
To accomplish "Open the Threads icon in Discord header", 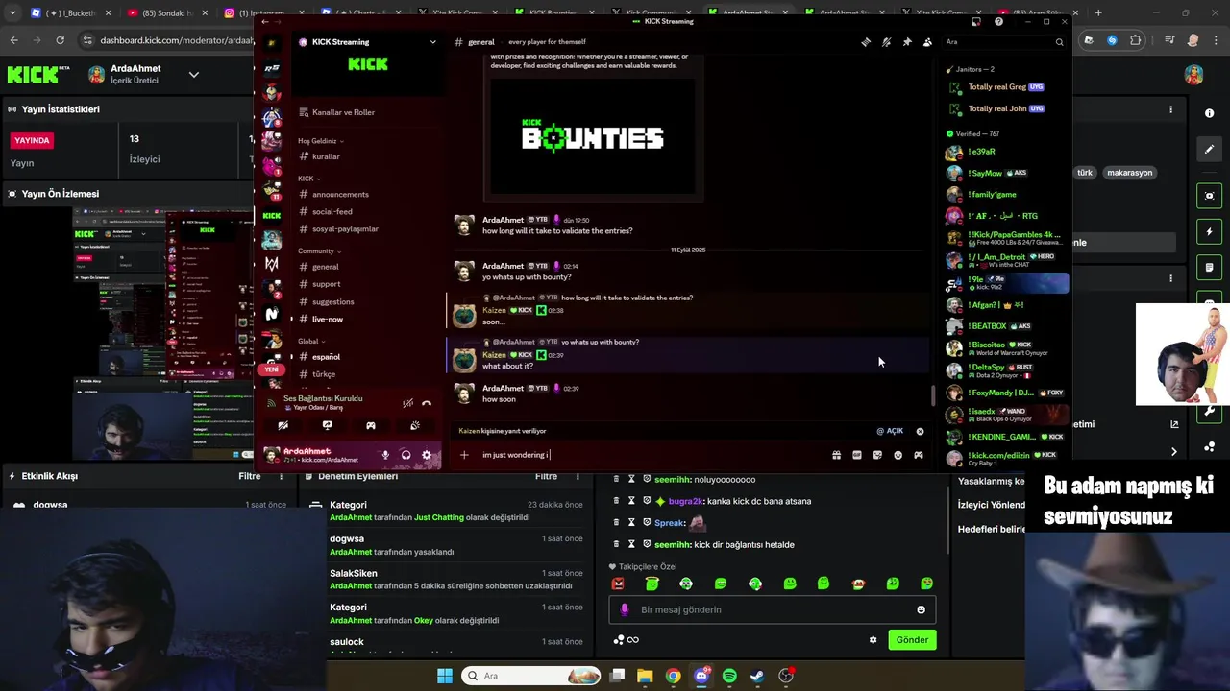I will tap(866, 42).
